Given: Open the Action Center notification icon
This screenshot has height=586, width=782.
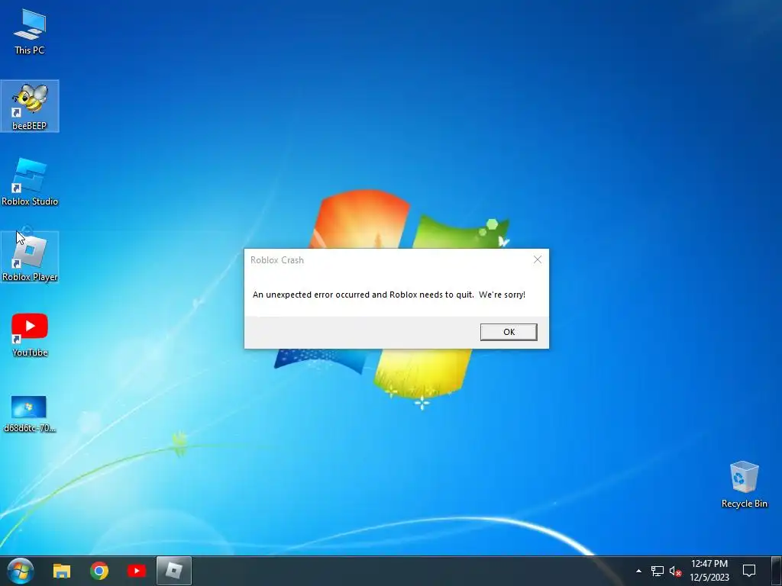Looking at the screenshot, I should (749, 571).
